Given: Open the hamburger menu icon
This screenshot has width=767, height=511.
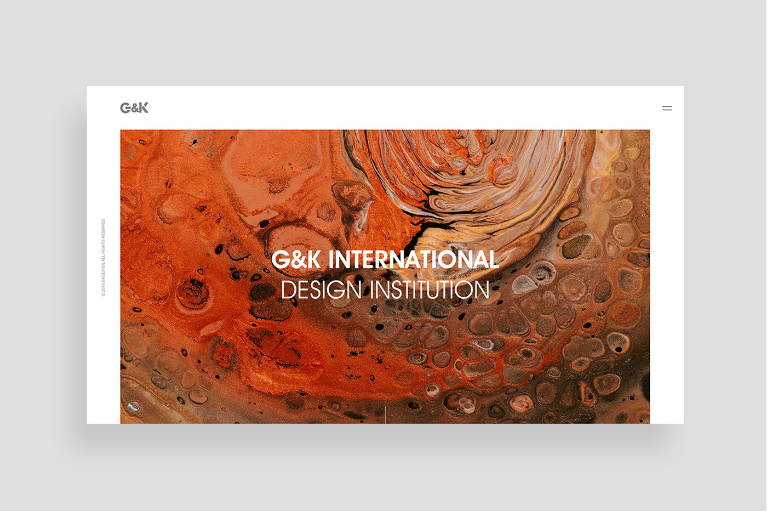Looking at the screenshot, I should 667,108.
